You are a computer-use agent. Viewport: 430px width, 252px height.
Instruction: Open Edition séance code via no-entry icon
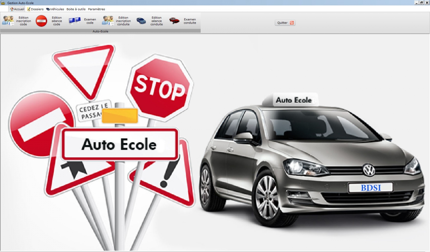coord(41,21)
